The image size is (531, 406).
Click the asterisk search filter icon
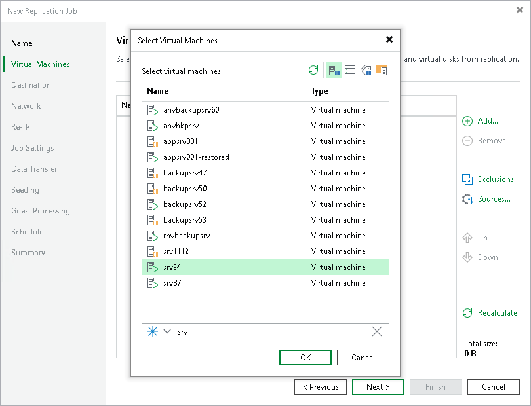153,331
